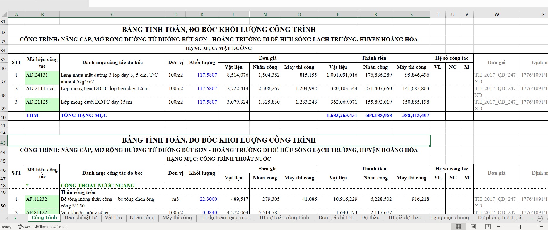Click the zoom out minus icon
This screenshot has width=548, height=230.
(x=499, y=227)
